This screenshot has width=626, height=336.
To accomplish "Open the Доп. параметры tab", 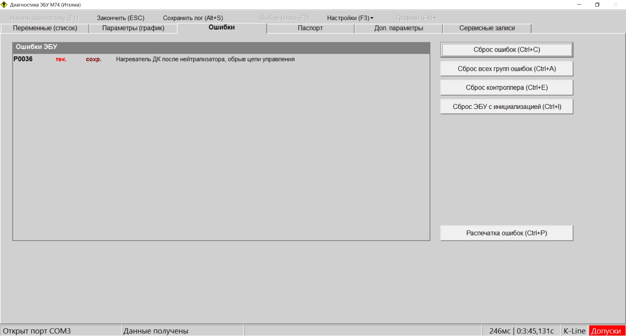I will point(398,28).
